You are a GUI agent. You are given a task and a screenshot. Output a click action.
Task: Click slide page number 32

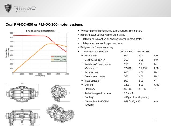click(155, 119)
